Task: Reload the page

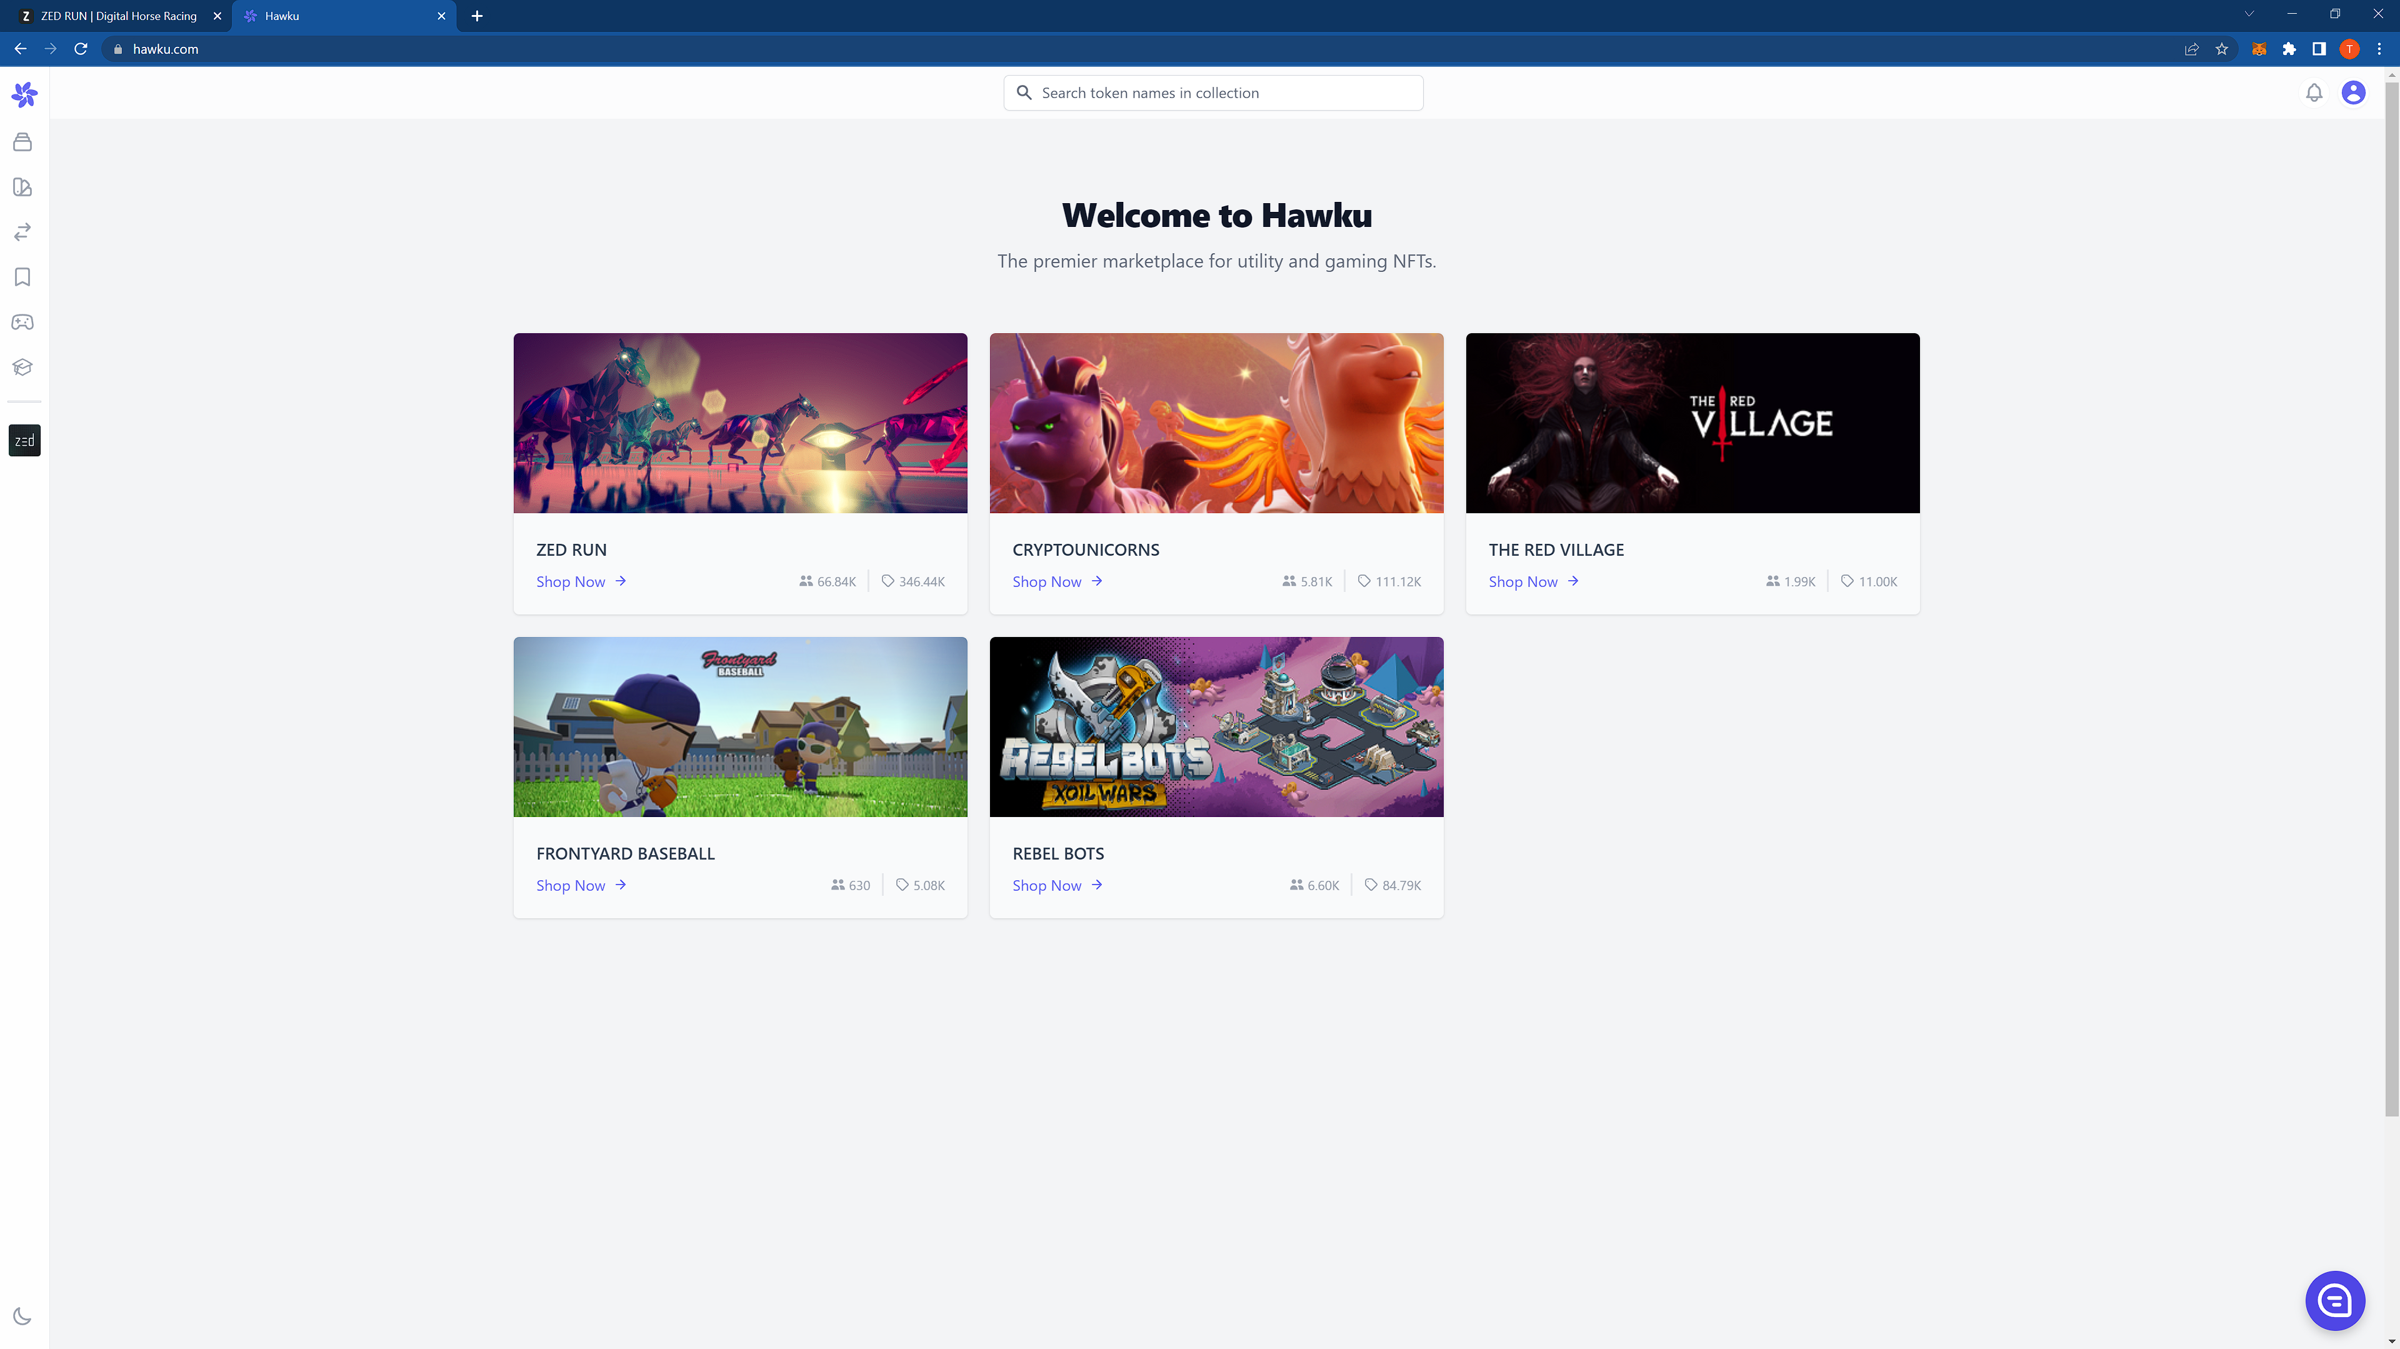Action: tap(81, 49)
